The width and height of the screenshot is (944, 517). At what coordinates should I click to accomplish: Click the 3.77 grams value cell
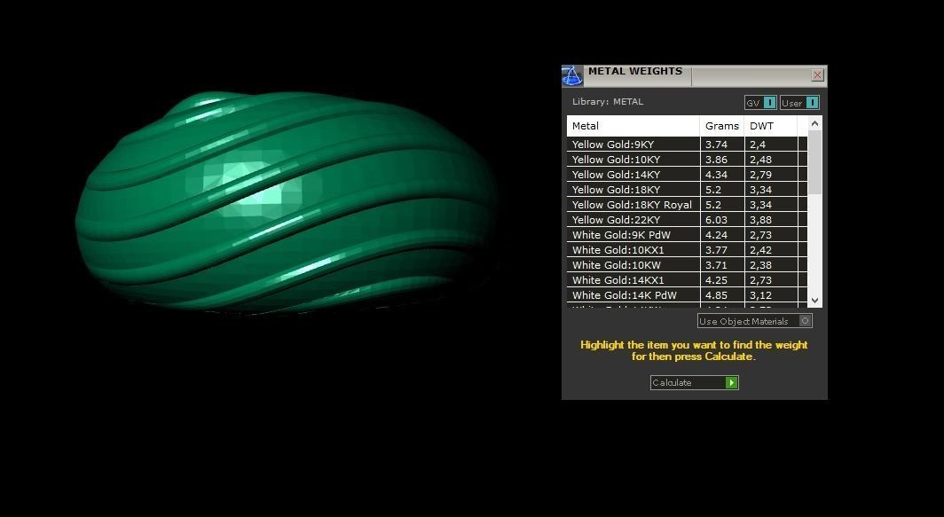[722, 250]
